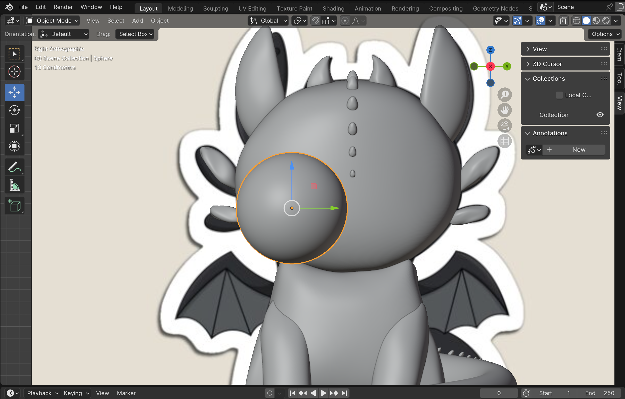Image resolution: width=625 pixels, height=399 pixels.
Task: Hide Collection using eye icon
Action: point(600,114)
